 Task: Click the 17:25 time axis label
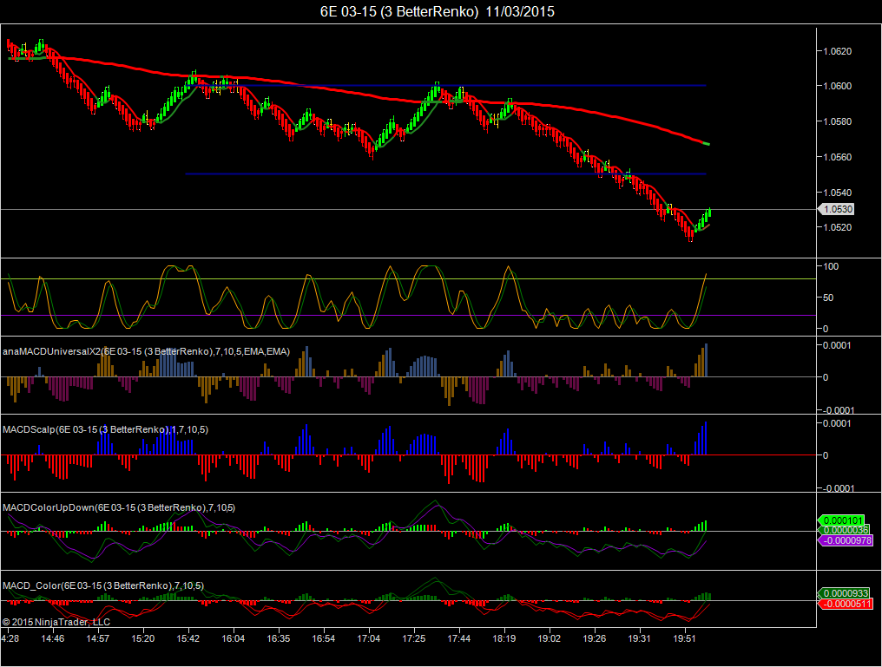[413, 638]
